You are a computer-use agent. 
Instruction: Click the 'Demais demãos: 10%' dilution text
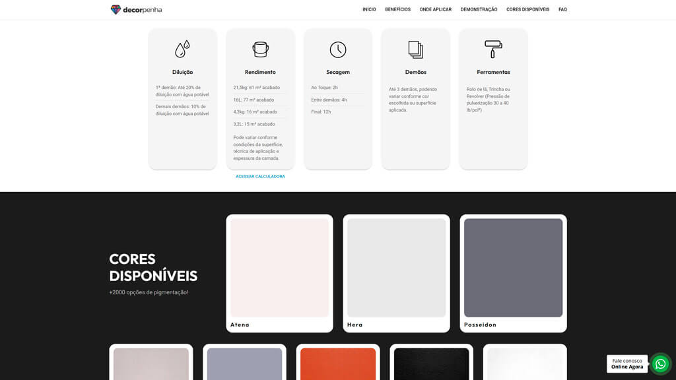coord(182,110)
